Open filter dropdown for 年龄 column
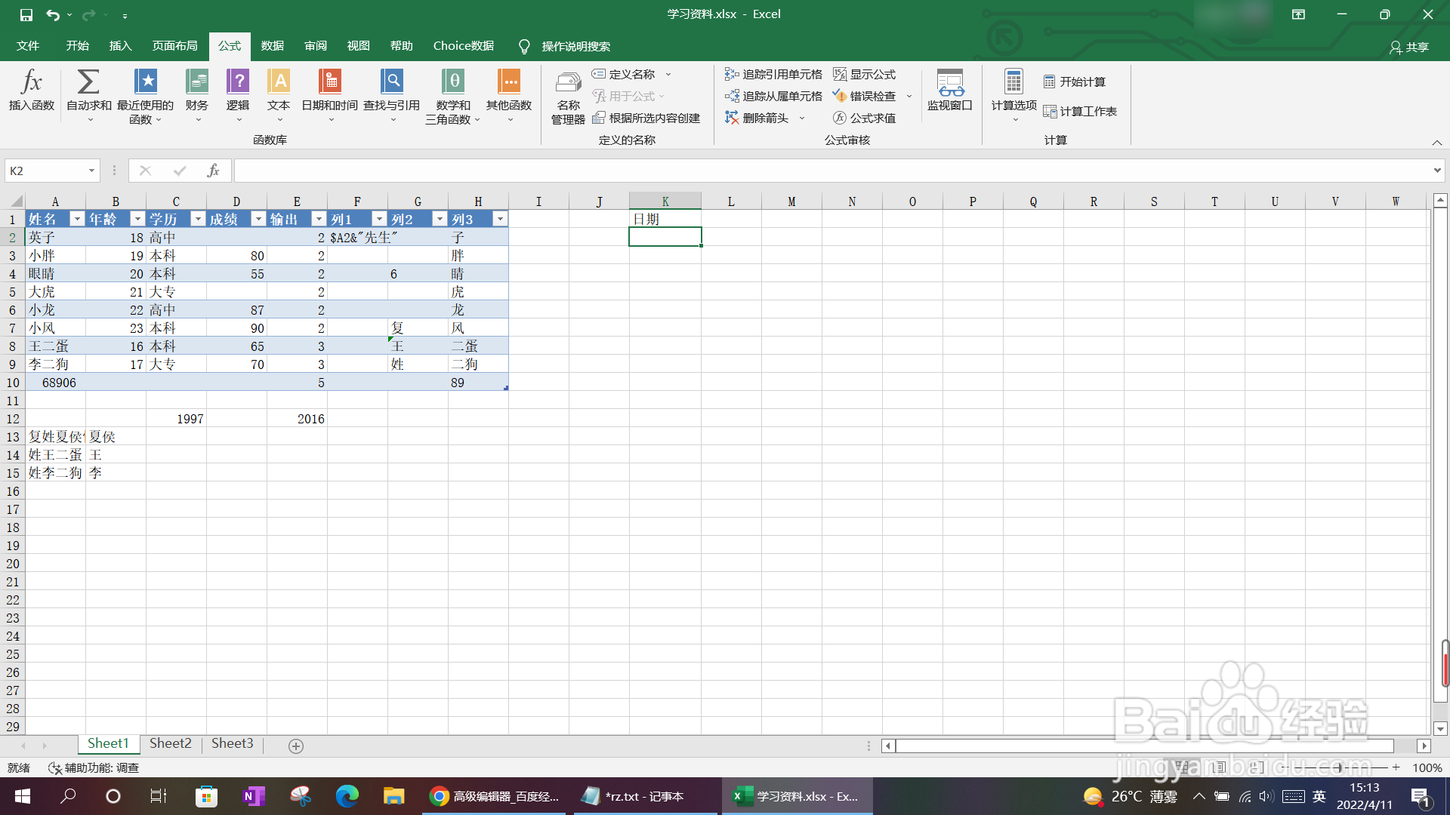This screenshot has height=815, width=1450. coord(137,219)
